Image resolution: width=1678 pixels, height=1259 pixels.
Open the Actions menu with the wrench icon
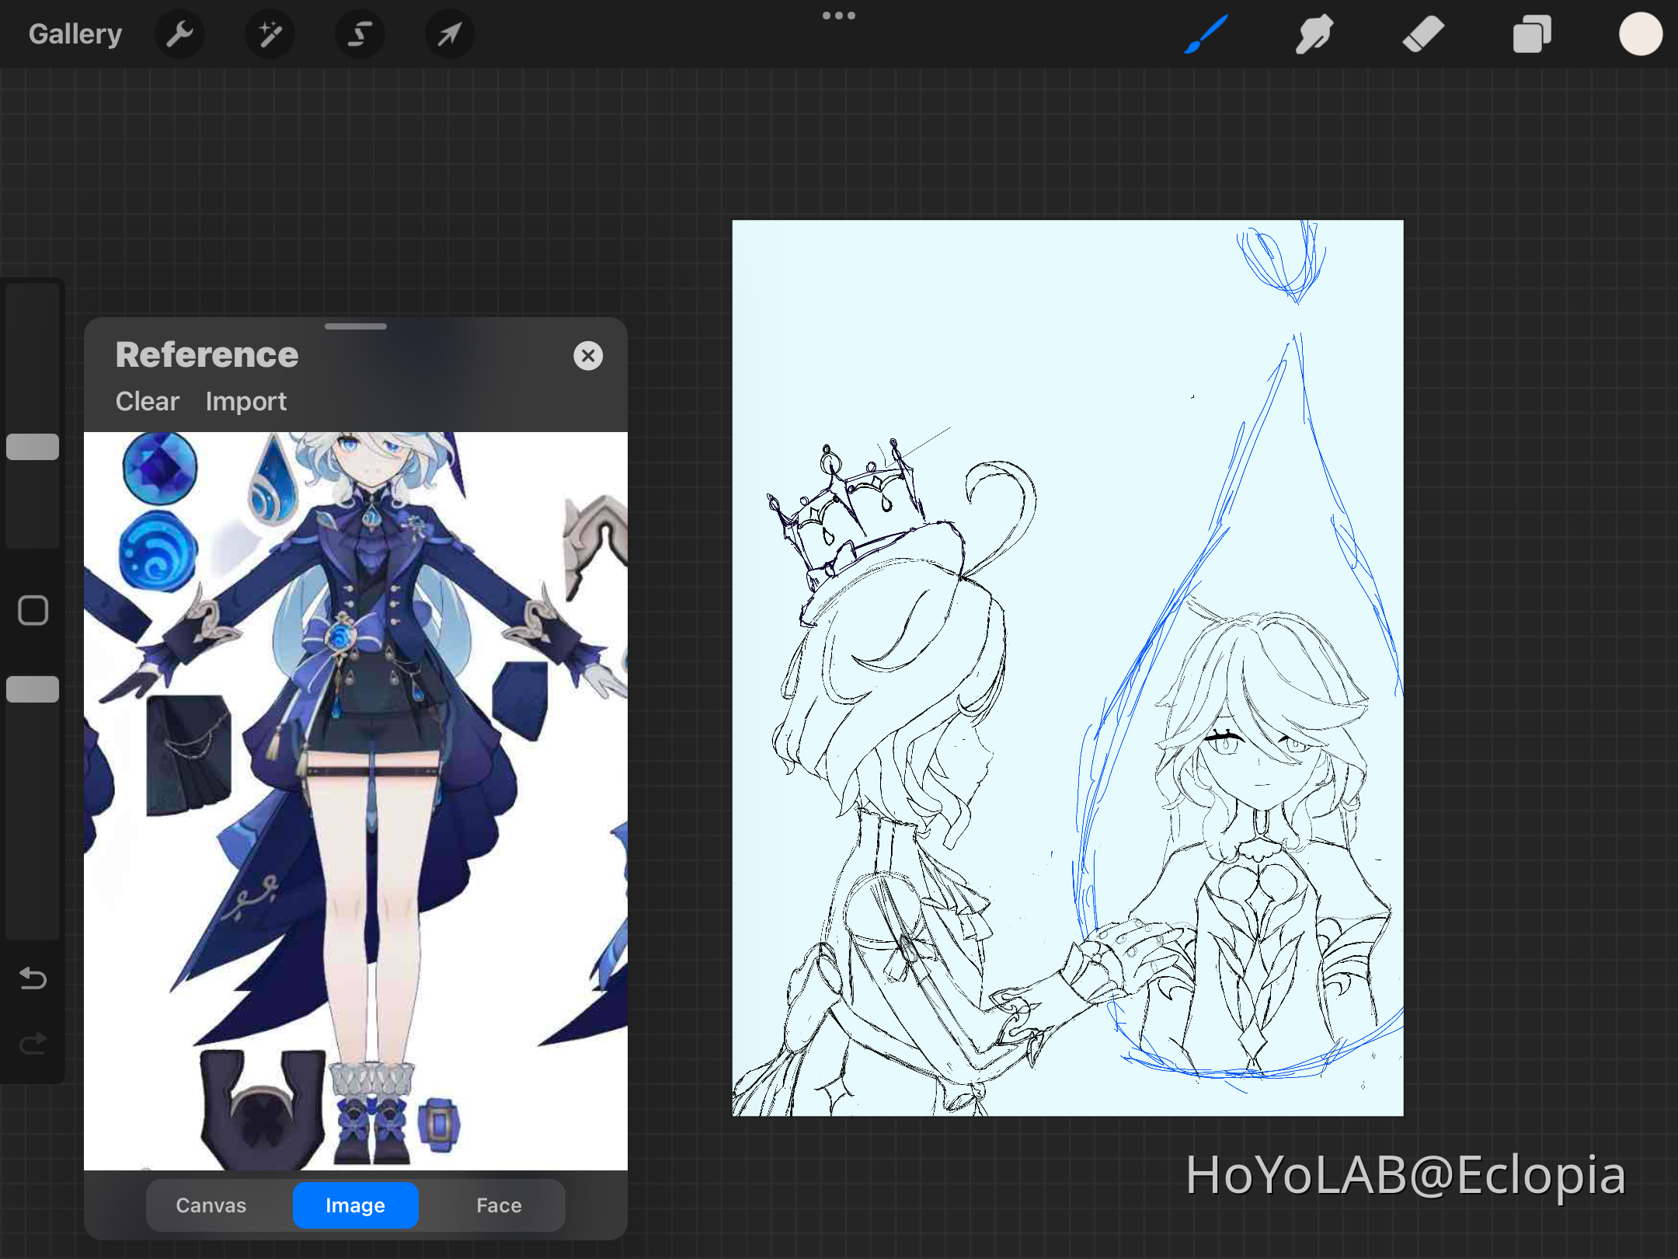pos(179,33)
